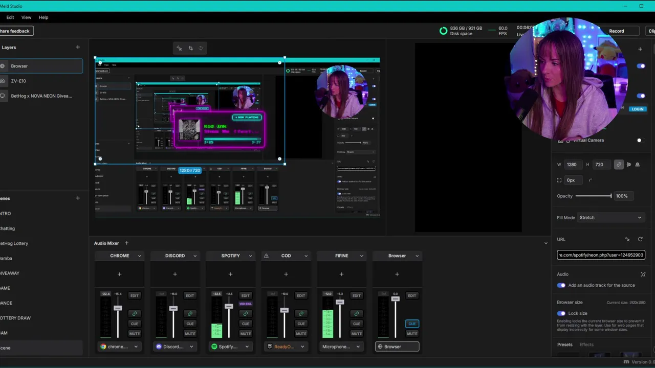The image size is (655, 368).
Task: Flip the layer horizontally icon
Action: (629, 165)
